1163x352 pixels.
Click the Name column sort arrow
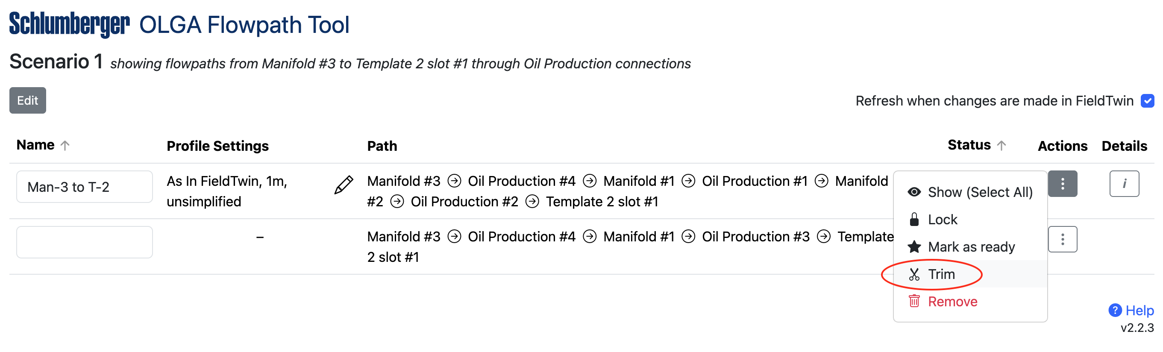65,145
